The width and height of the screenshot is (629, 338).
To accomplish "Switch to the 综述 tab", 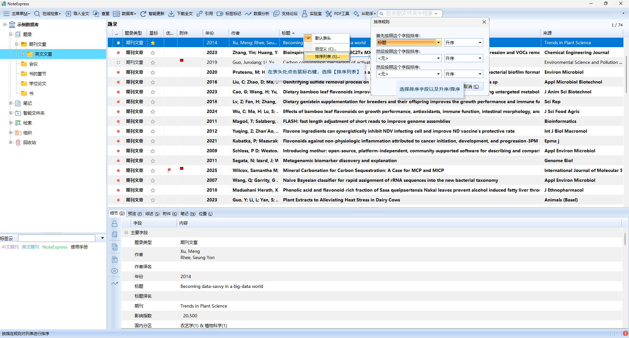I will [x=152, y=214].
